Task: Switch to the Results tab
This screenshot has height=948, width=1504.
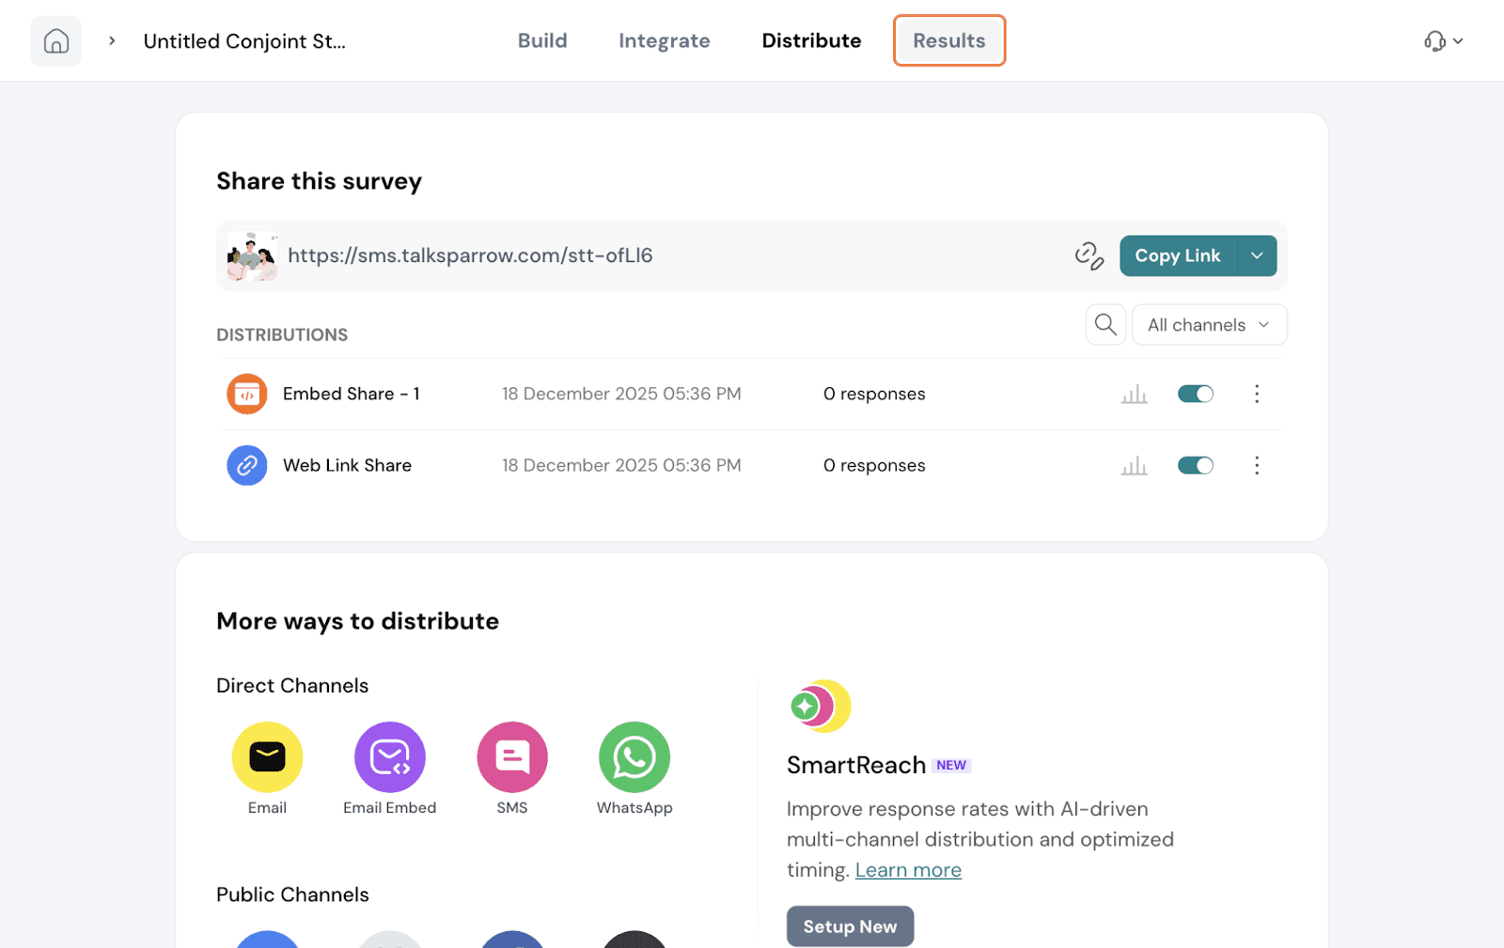Action: coord(948,41)
